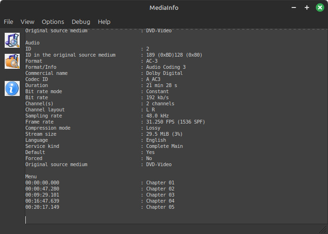Click the Language English value
This screenshot has width=328, height=234.
coord(156,140)
